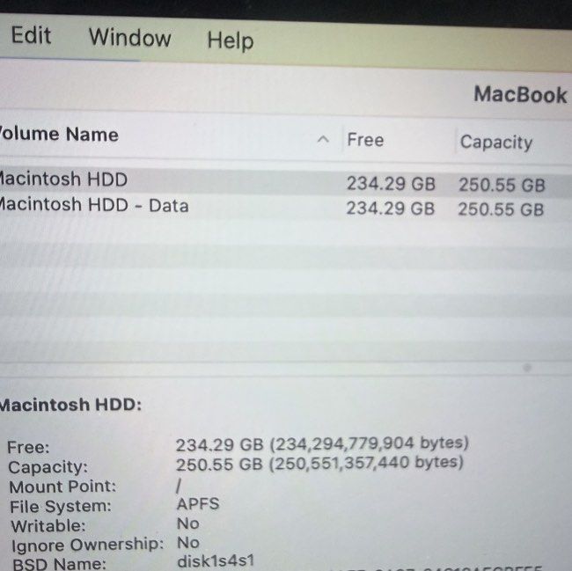This screenshot has height=571, width=572.
Task: Toggle the sort arrow on Volume Name column
Action: pos(323,139)
